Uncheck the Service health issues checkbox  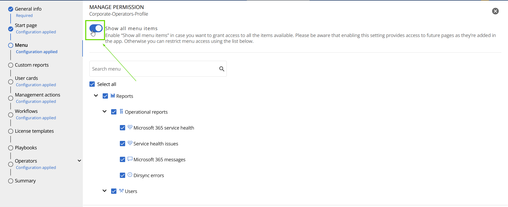[123, 144]
